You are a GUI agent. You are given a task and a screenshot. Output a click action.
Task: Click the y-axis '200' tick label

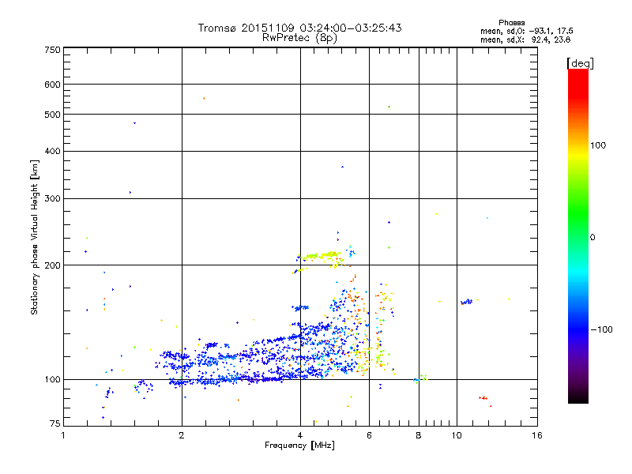click(x=52, y=265)
